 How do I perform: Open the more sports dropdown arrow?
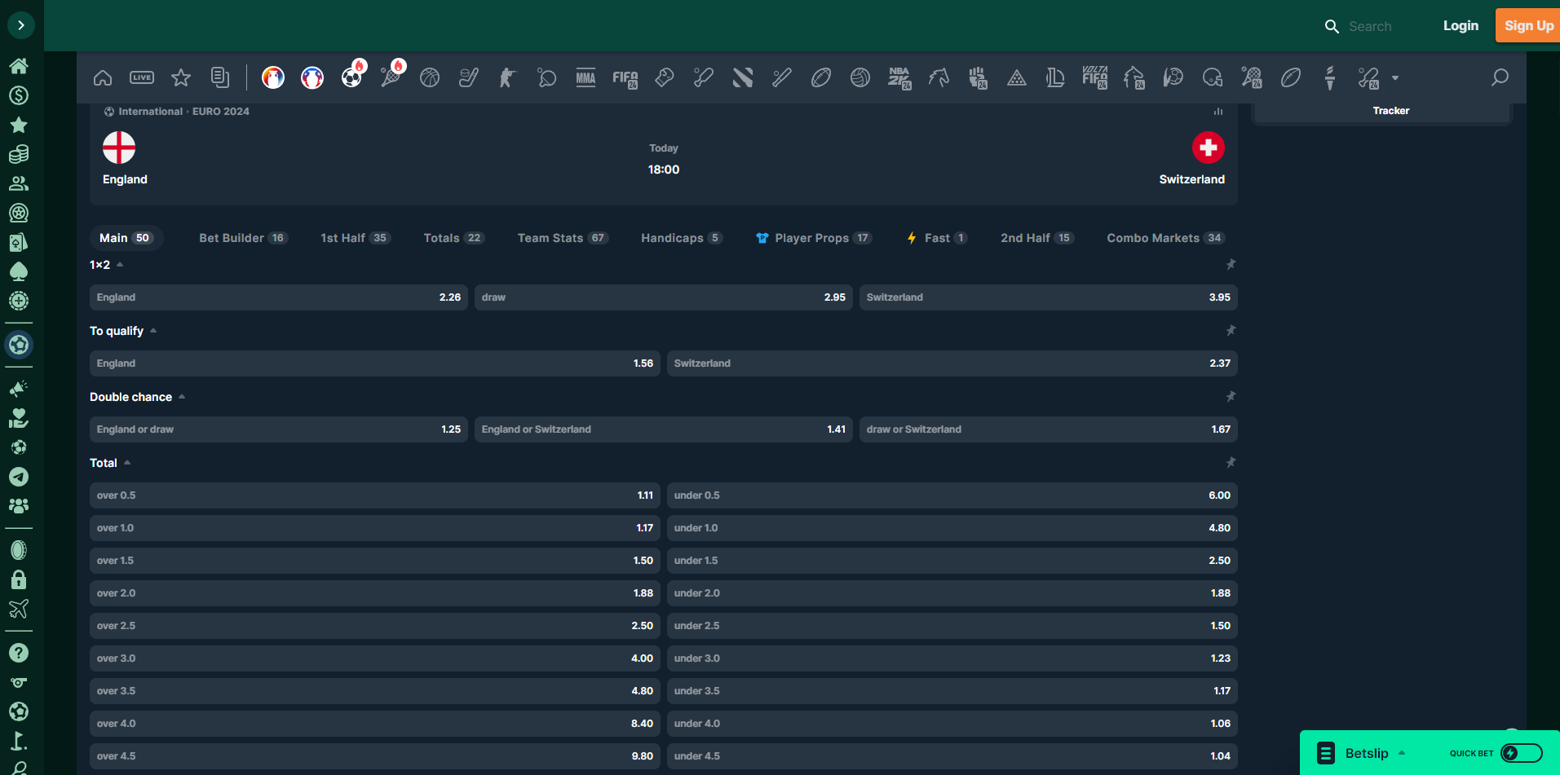click(x=1395, y=78)
